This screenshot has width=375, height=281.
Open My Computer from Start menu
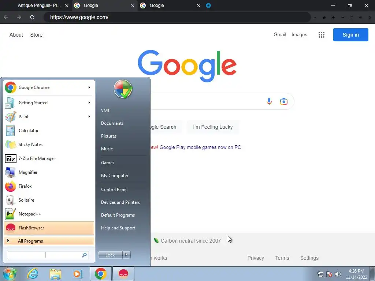click(115, 176)
